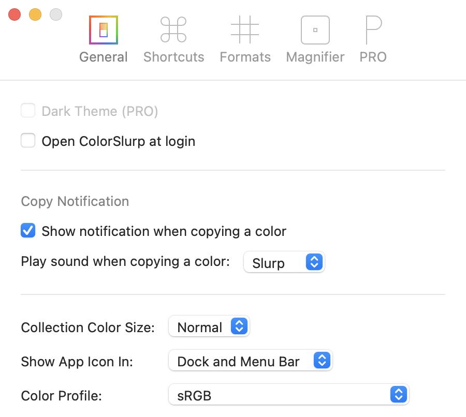
Task: Click the yellow minimize window button
Action: (x=35, y=14)
